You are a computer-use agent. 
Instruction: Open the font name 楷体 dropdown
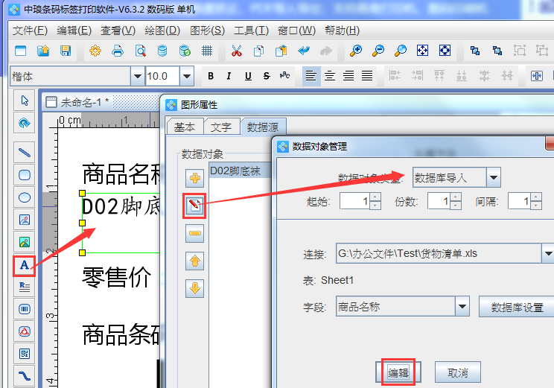point(136,76)
